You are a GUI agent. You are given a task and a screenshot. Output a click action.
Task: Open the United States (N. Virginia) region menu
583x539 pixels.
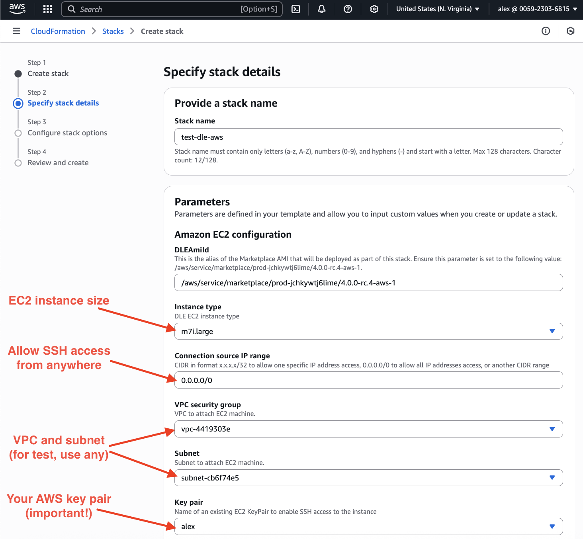click(438, 9)
